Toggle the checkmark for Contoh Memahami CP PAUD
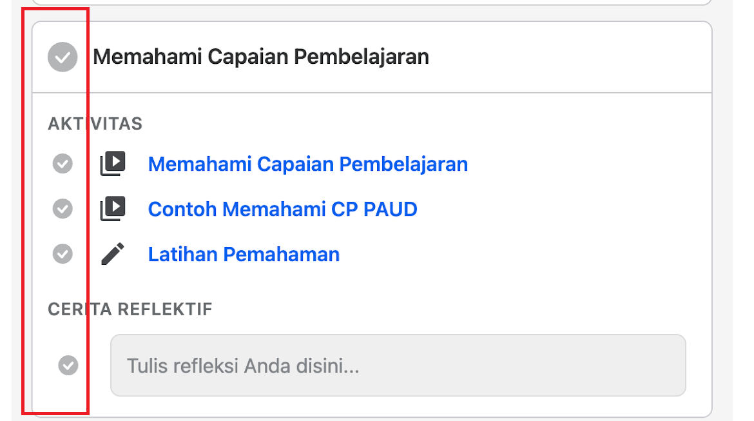 tap(63, 209)
